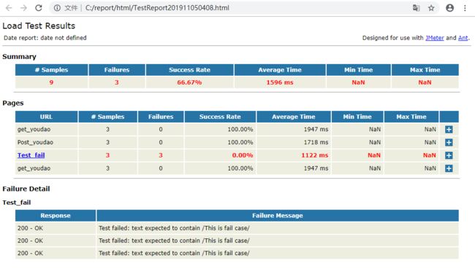
Task: Open the Test_fail page link
Action: point(31,155)
